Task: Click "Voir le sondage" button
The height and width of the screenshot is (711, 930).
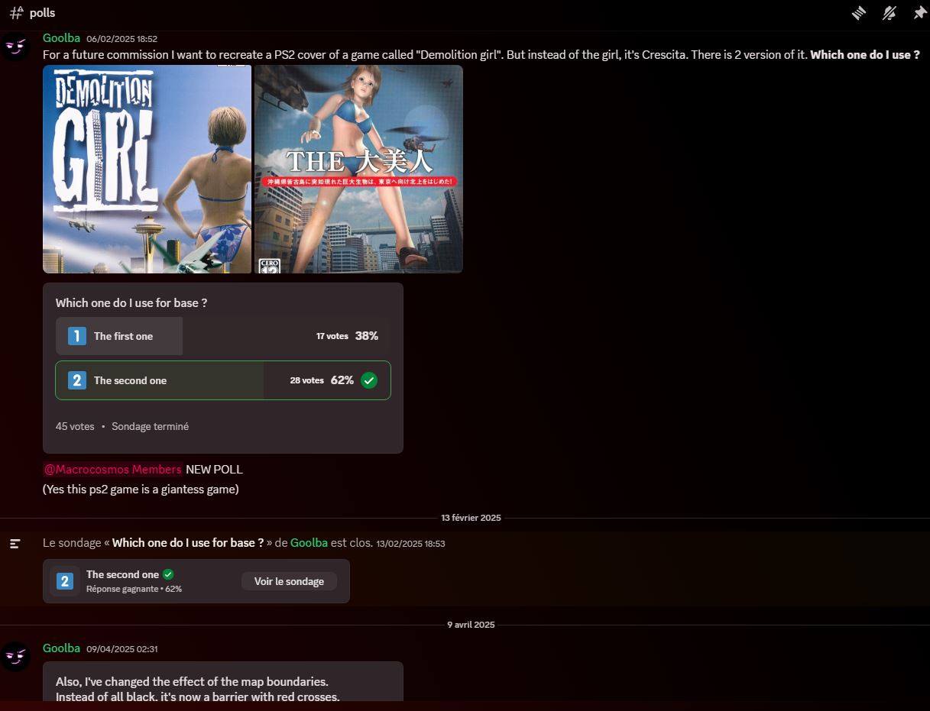Action: click(289, 581)
